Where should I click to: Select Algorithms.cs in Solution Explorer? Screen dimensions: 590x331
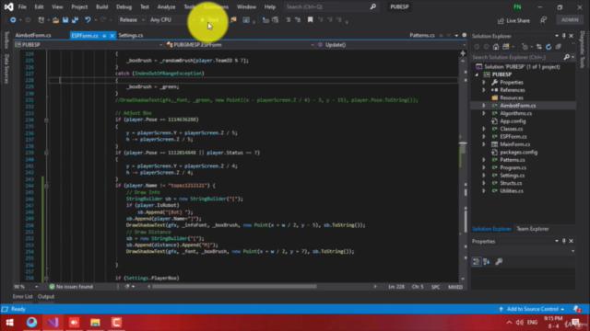[x=515, y=113]
